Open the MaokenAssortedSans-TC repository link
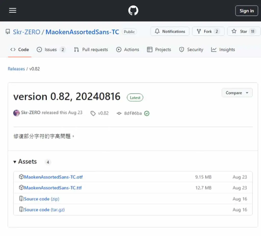Screen dimensions: 261x236 tap(82, 32)
